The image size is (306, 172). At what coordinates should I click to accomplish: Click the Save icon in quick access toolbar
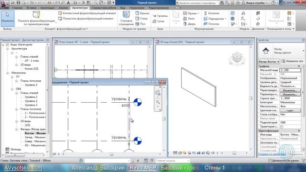[18, 3]
